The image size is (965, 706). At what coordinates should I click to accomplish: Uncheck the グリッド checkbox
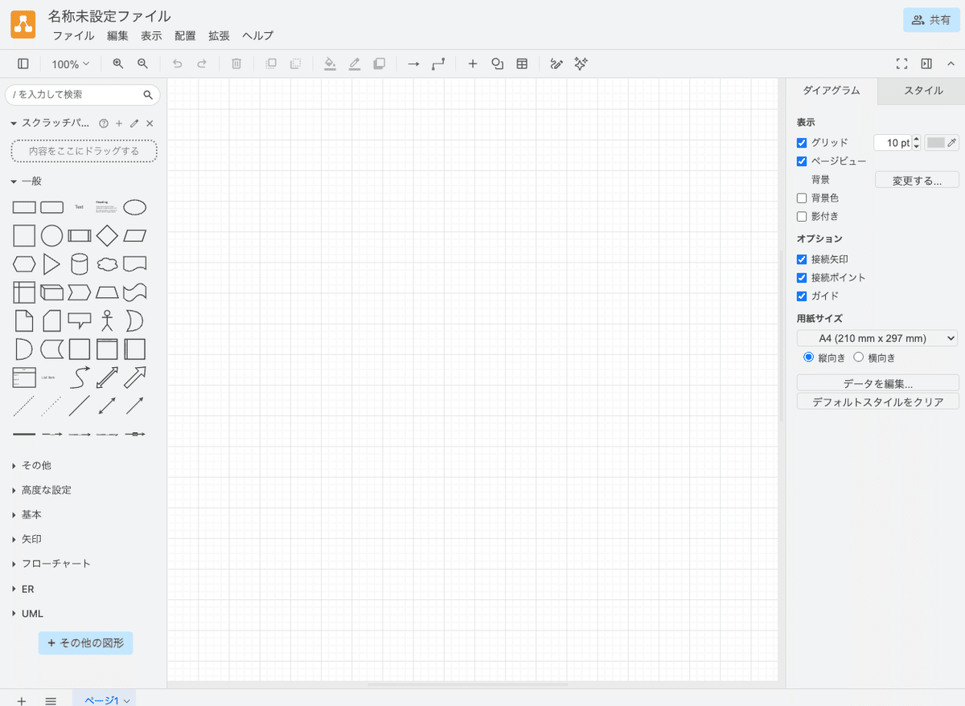(802, 143)
